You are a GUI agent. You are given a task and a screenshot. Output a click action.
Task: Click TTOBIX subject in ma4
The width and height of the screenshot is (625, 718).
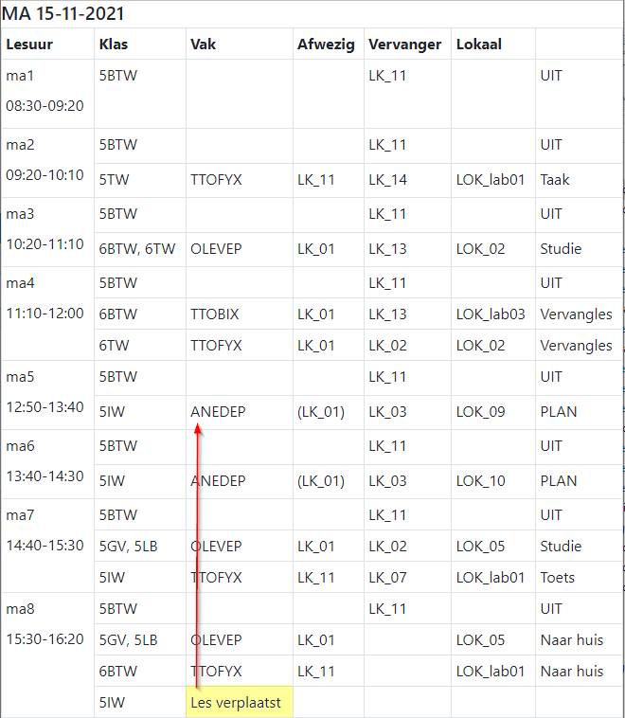point(215,314)
